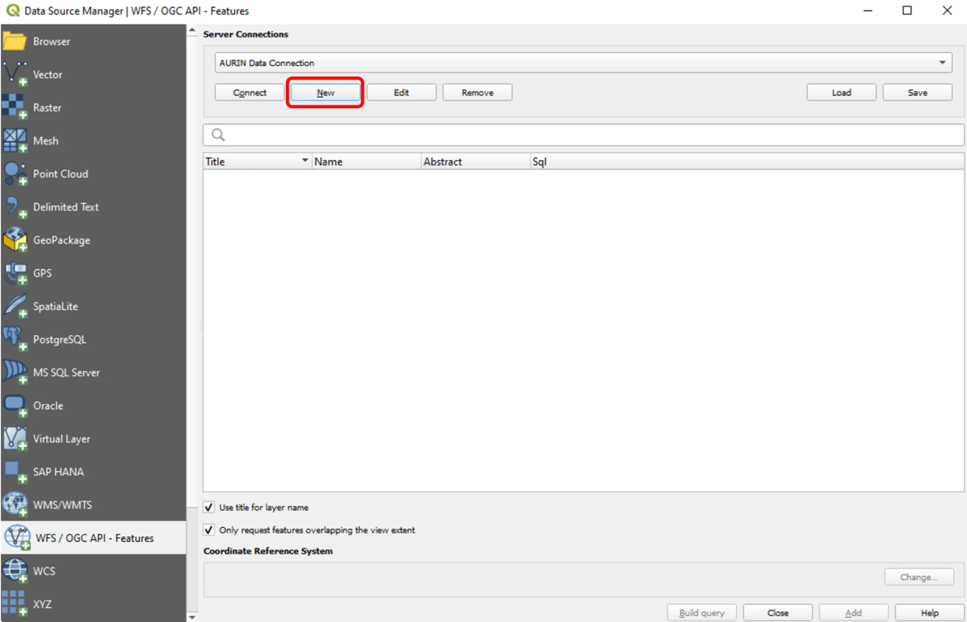967x622 pixels.
Task: Select the PostgreSQL elephant icon
Action: [15, 340]
